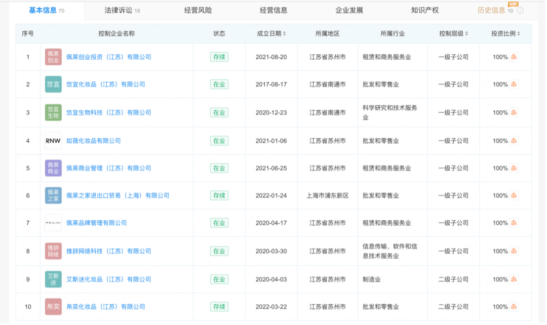Open the 经营信息 tab
547x325 pixels.
click(273, 11)
